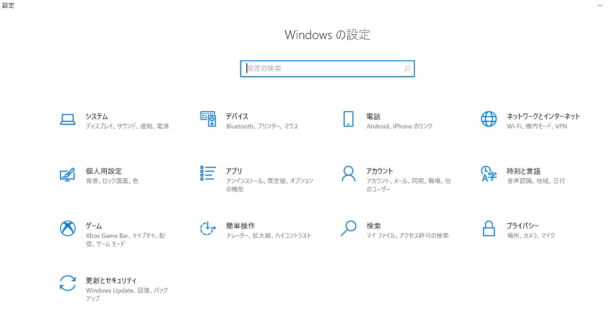
Task: Open the 電話 phone icon
Action: coord(348,119)
